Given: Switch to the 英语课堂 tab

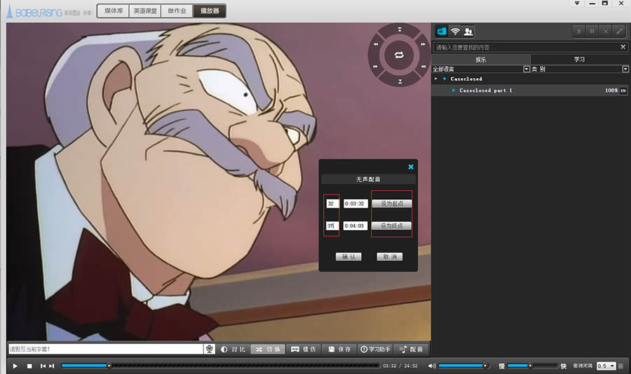Looking at the screenshot, I should click(x=145, y=11).
